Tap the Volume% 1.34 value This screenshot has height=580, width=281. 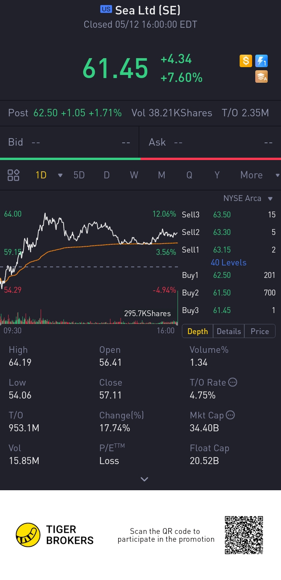(199, 362)
